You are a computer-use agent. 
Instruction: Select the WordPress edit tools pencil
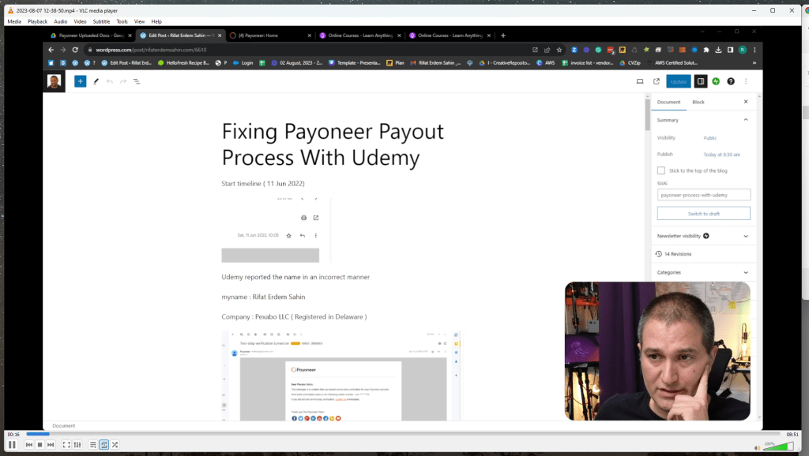tap(96, 81)
